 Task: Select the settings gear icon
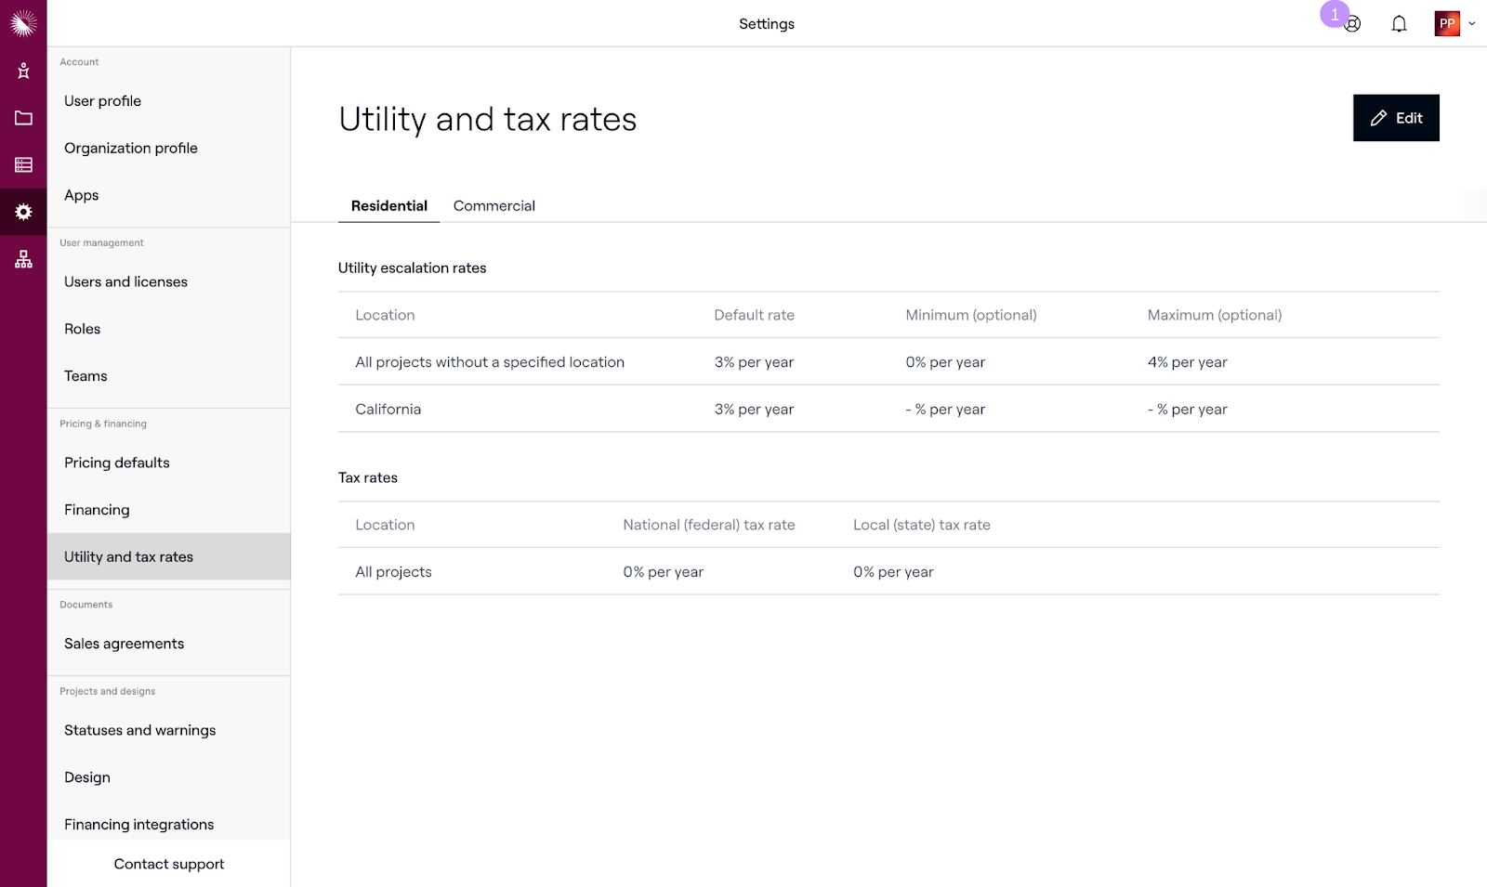[x=23, y=212]
